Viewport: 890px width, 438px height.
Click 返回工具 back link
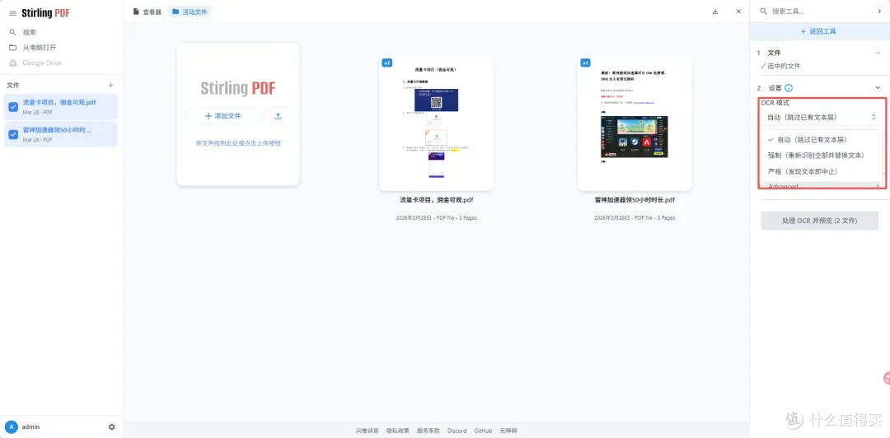818,32
